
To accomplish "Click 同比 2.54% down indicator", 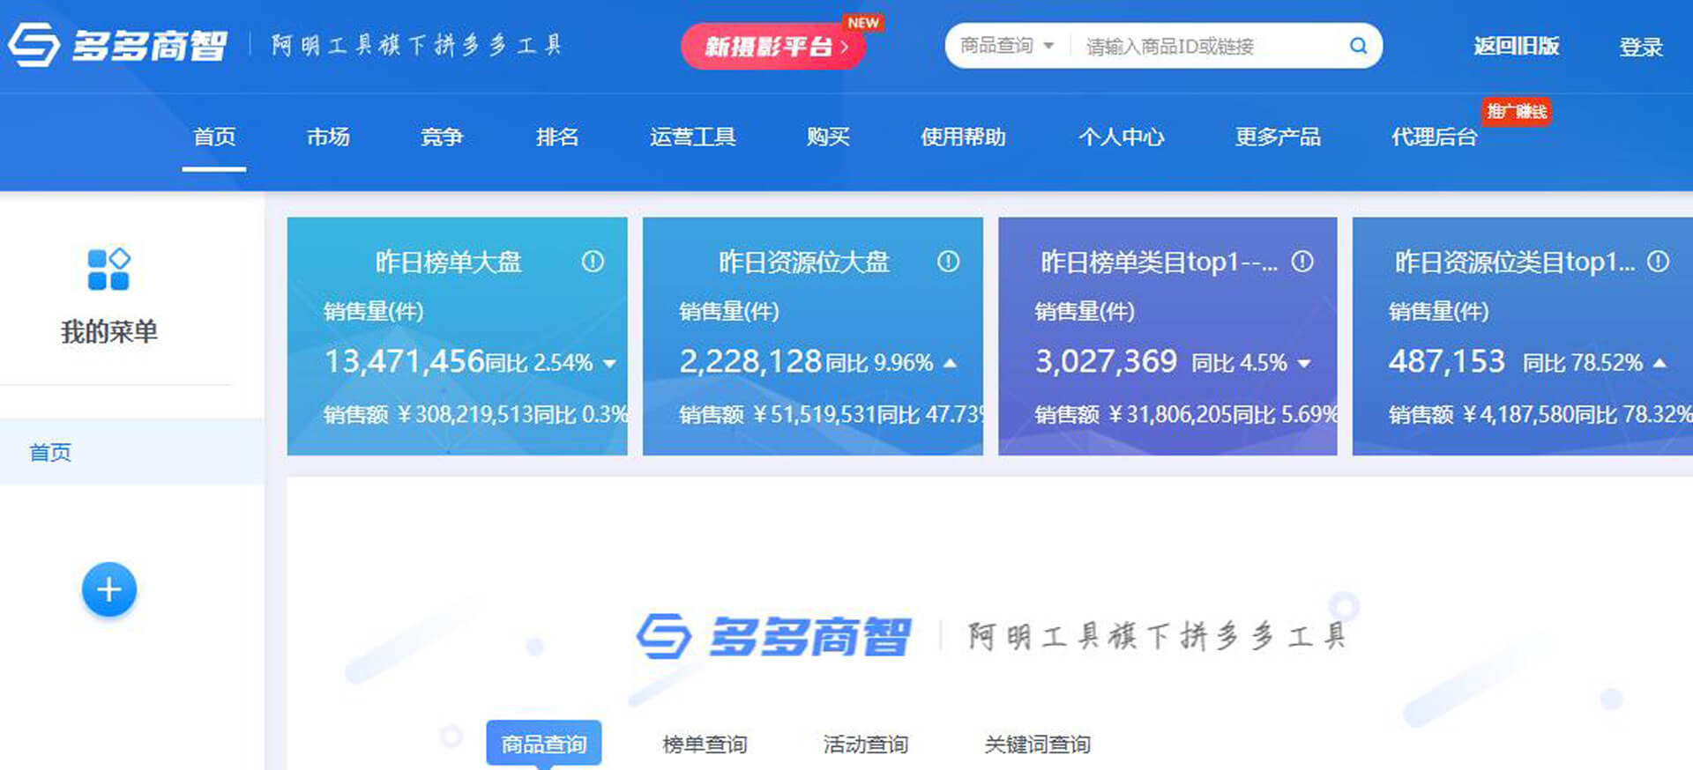I will point(551,363).
